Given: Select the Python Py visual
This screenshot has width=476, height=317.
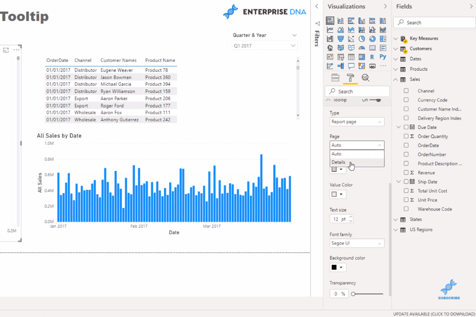Looking at the screenshot, I should point(383,57).
